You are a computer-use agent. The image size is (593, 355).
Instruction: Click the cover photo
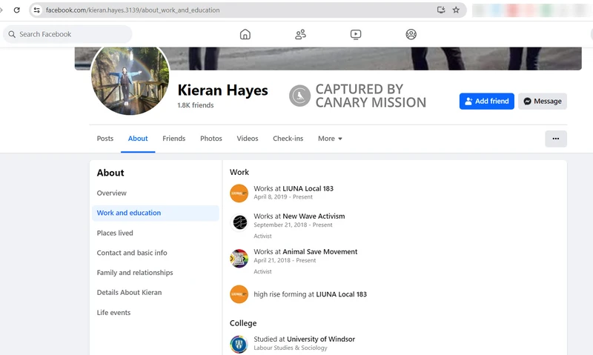tap(328, 59)
